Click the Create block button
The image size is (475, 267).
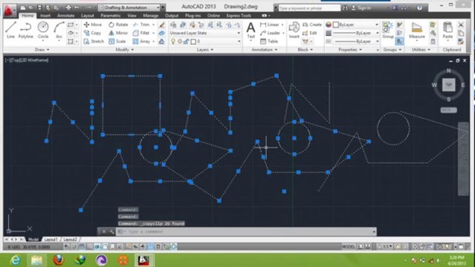click(x=312, y=24)
